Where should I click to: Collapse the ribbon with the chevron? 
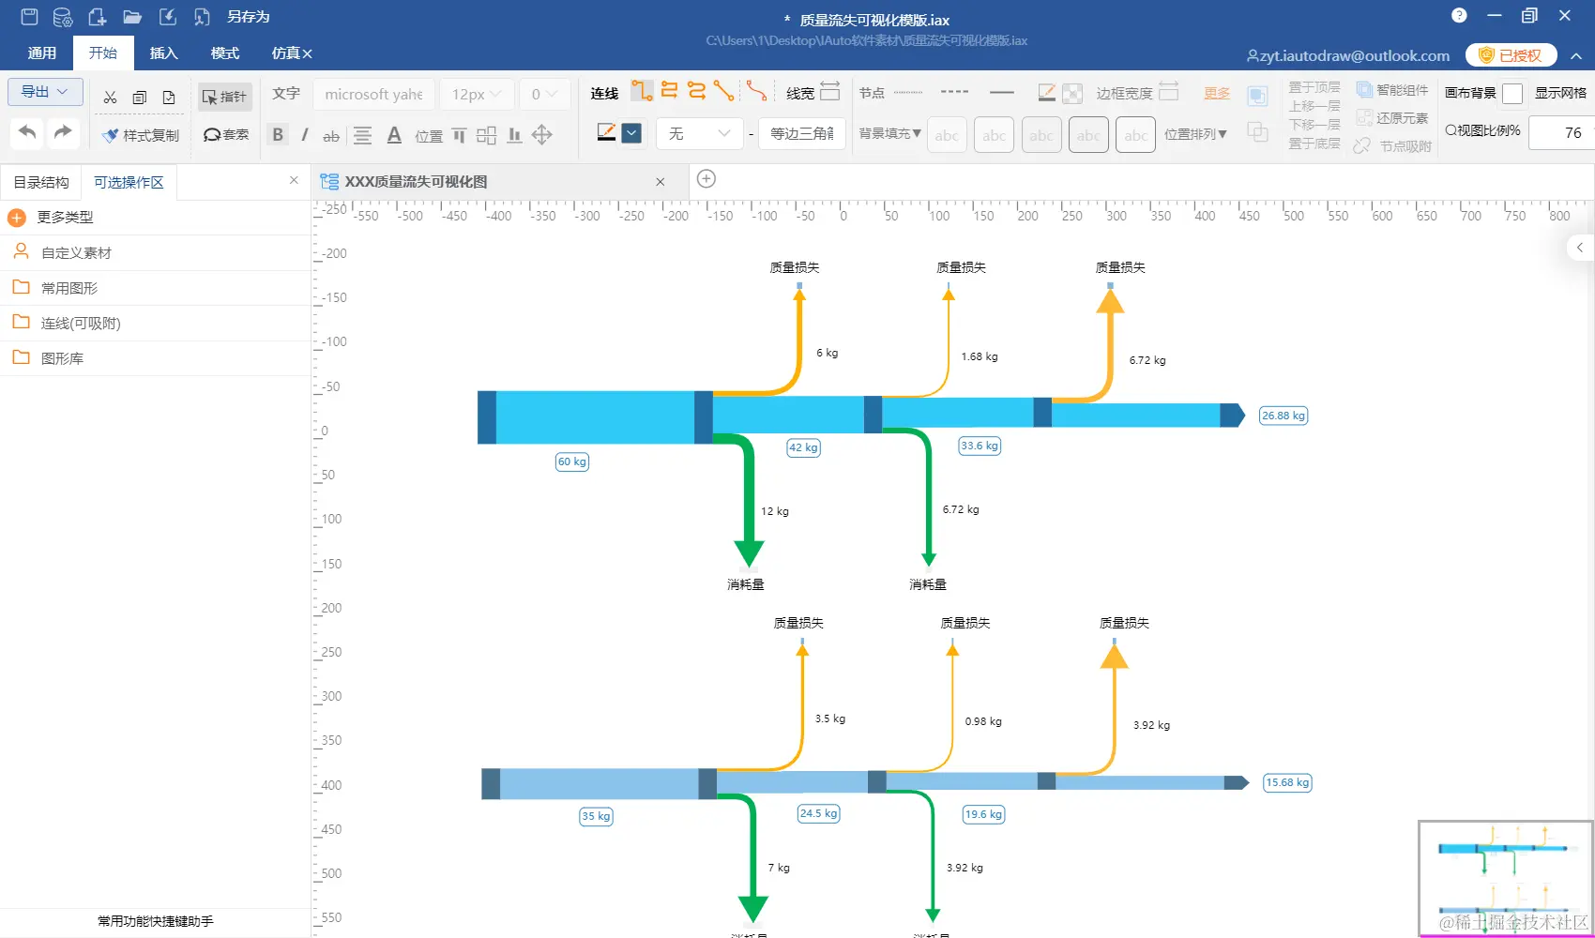1576,56
